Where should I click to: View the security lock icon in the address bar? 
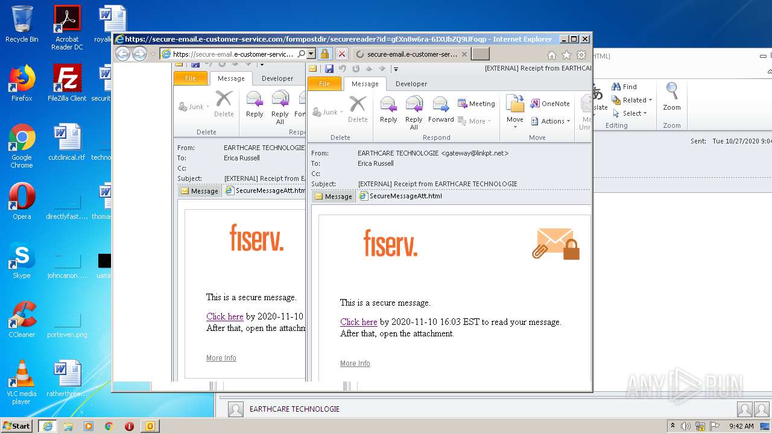pos(324,54)
